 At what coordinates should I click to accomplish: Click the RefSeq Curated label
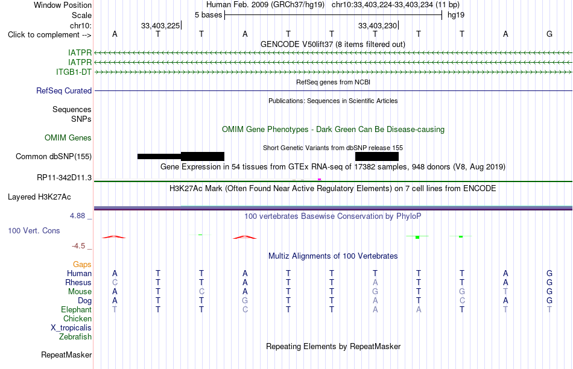click(x=64, y=90)
